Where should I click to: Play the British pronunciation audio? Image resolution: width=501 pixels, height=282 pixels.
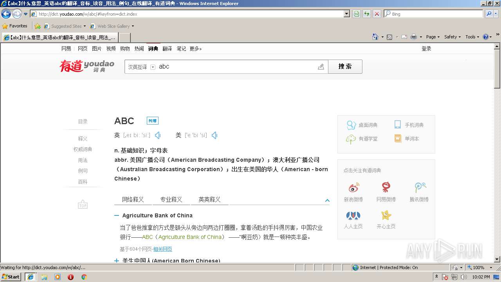(158, 135)
